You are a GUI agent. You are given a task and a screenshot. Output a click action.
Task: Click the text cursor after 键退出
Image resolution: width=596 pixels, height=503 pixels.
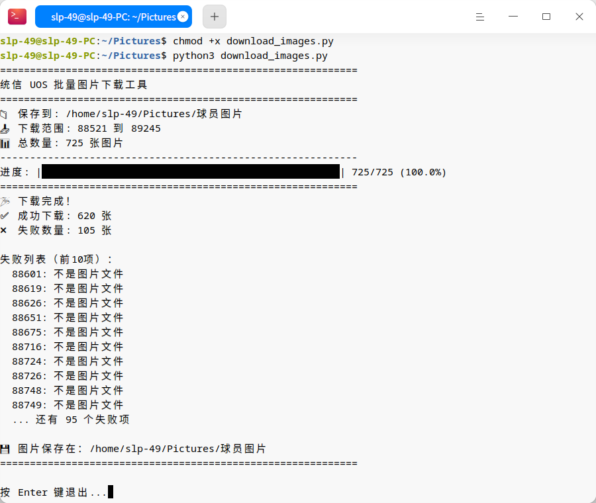pos(111,492)
